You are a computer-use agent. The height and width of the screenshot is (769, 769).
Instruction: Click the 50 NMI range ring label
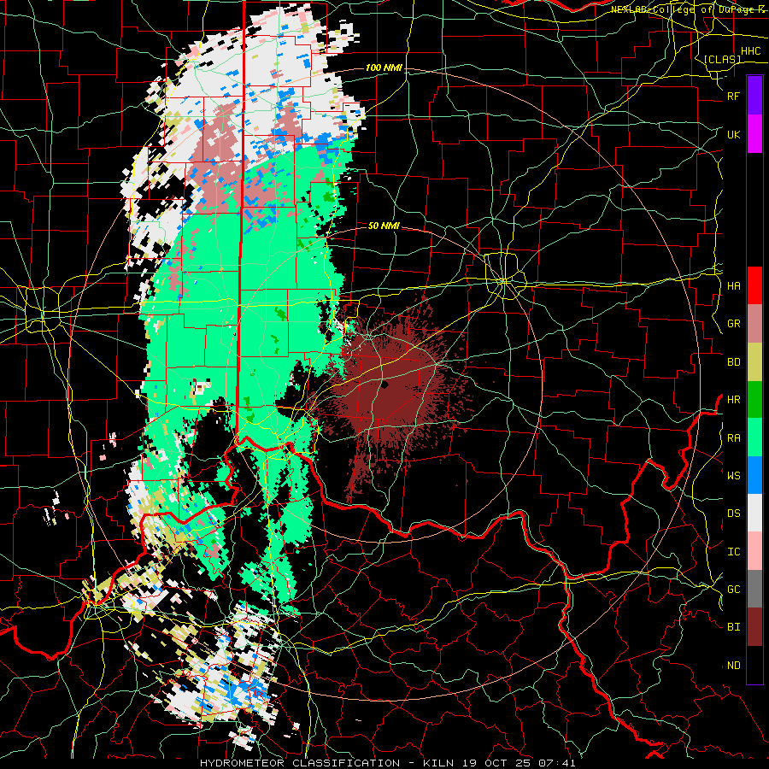click(x=384, y=226)
